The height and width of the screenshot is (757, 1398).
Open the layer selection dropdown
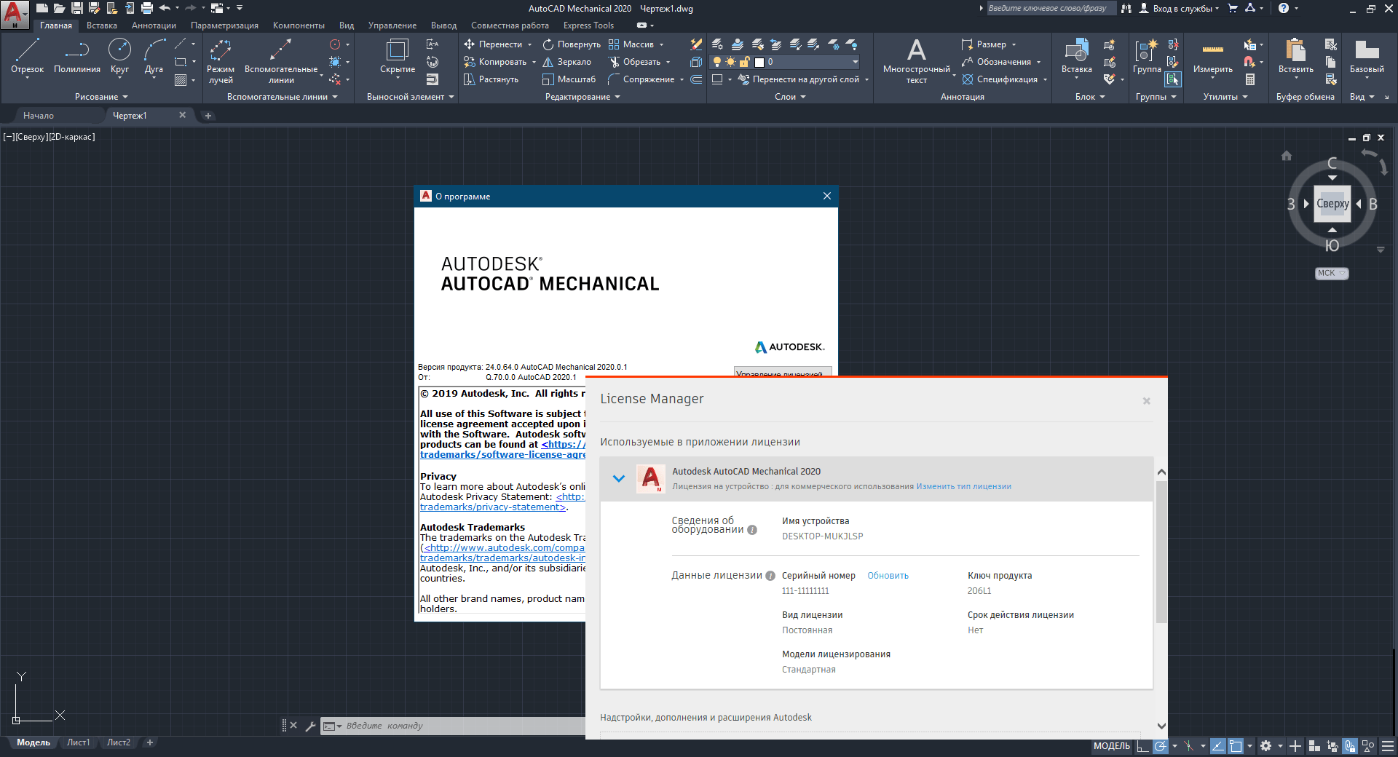tap(855, 62)
